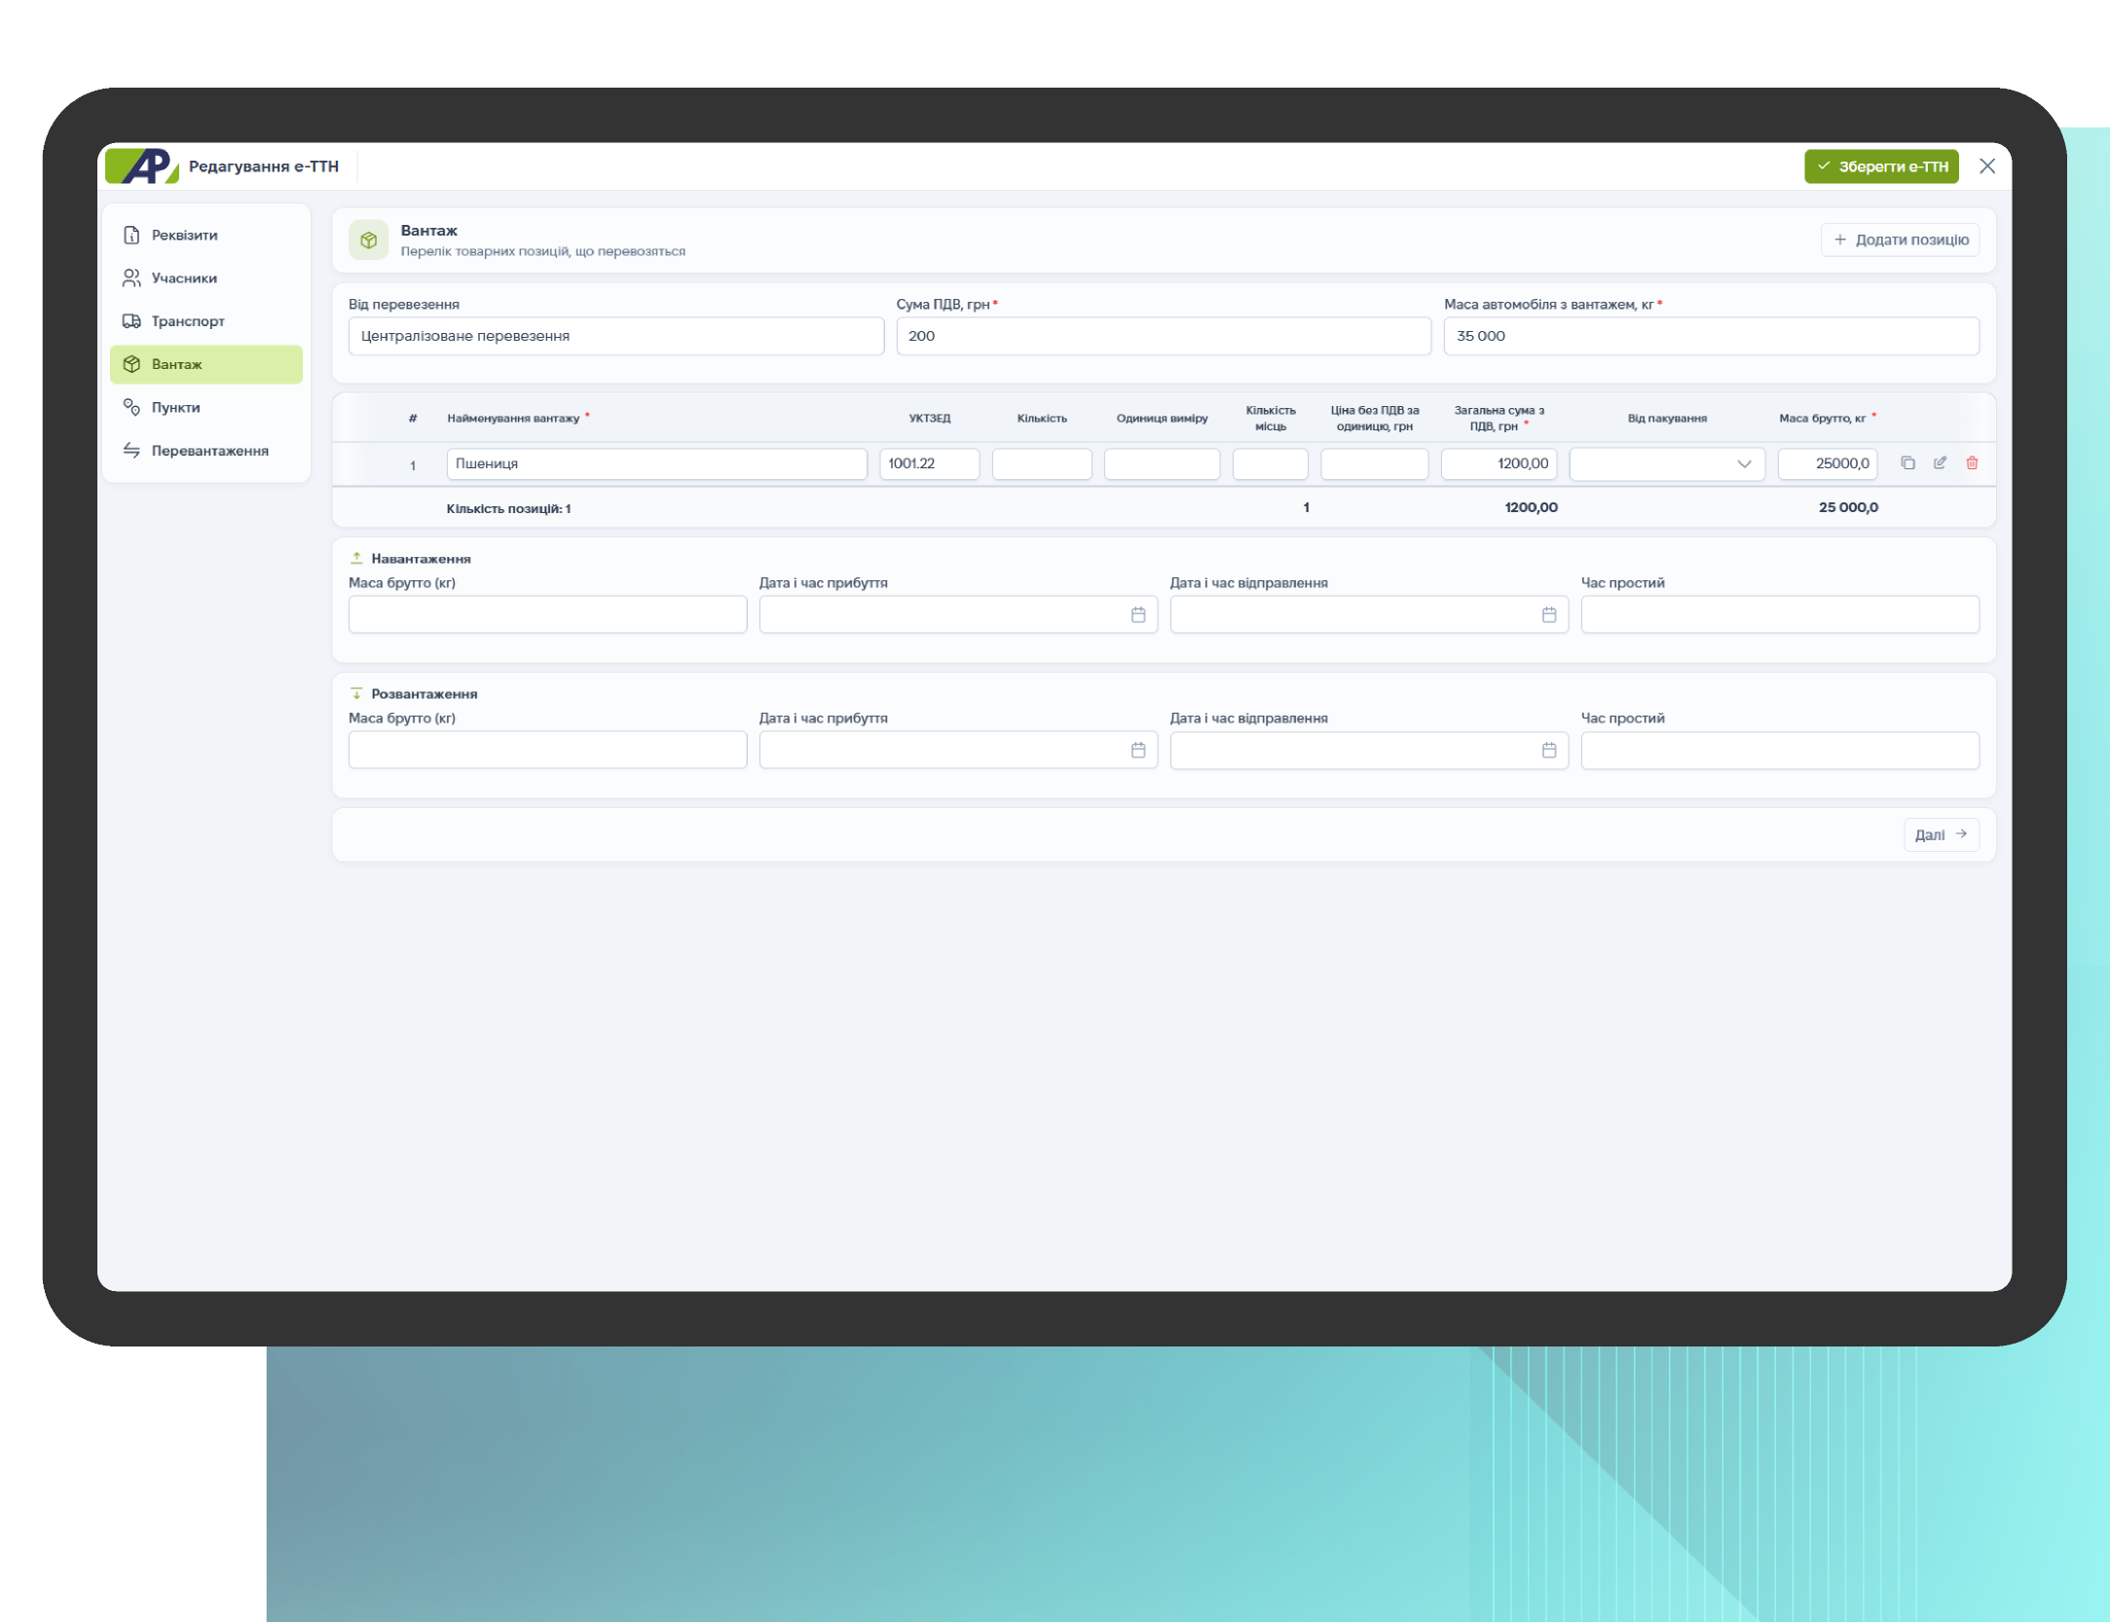Delete the Пшениця position with the trash icon
The width and height of the screenshot is (2110, 1623).
[x=1971, y=463]
